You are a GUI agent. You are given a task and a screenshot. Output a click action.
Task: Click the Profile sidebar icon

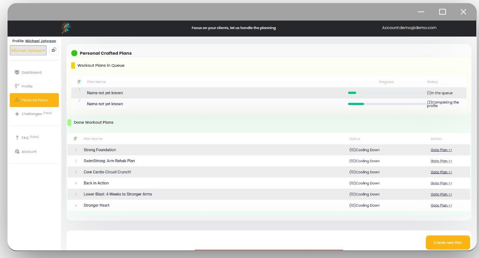point(17,86)
